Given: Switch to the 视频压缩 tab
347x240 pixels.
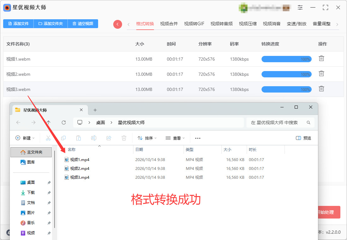Looking at the screenshot, I should click(248, 24).
